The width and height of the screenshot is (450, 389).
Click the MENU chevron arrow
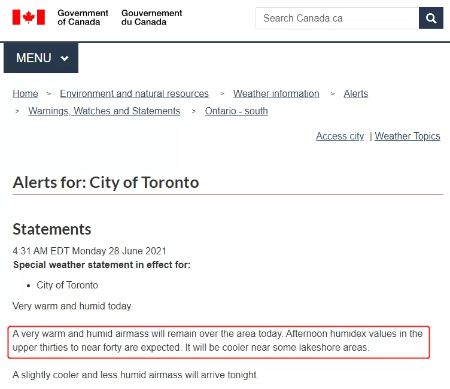point(65,58)
